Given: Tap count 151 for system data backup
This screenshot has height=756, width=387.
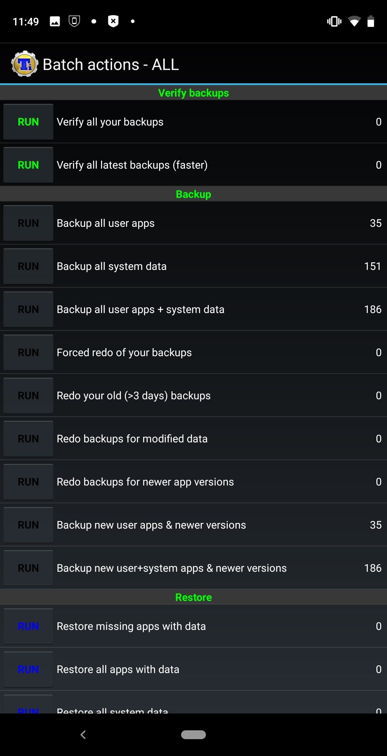Looking at the screenshot, I should click(x=373, y=266).
